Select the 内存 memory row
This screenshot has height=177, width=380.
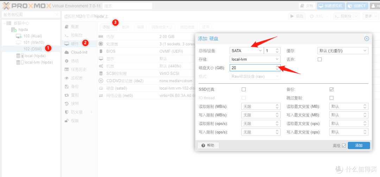pyautogui.click(x=146, y=37)
